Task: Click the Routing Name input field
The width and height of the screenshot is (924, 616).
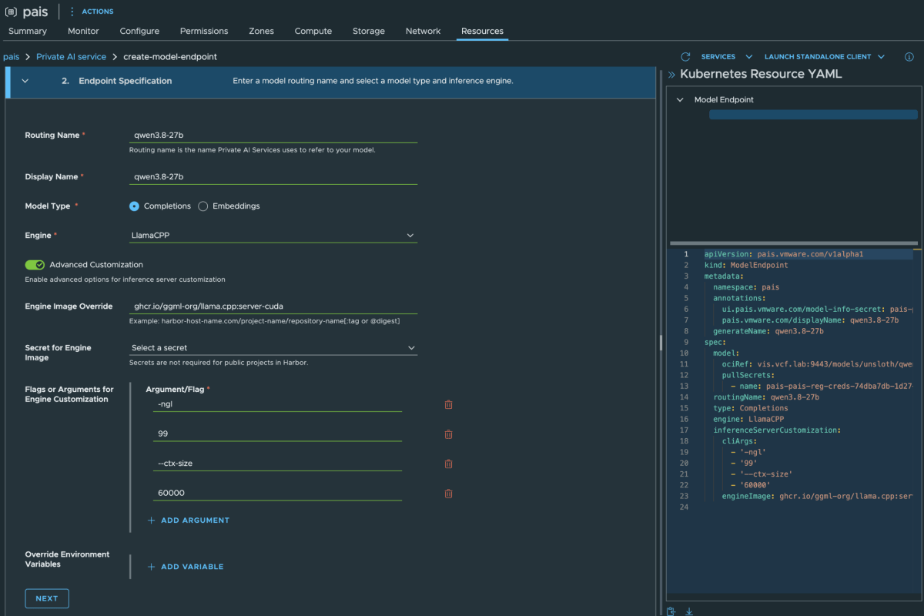Action: [273, 135]
